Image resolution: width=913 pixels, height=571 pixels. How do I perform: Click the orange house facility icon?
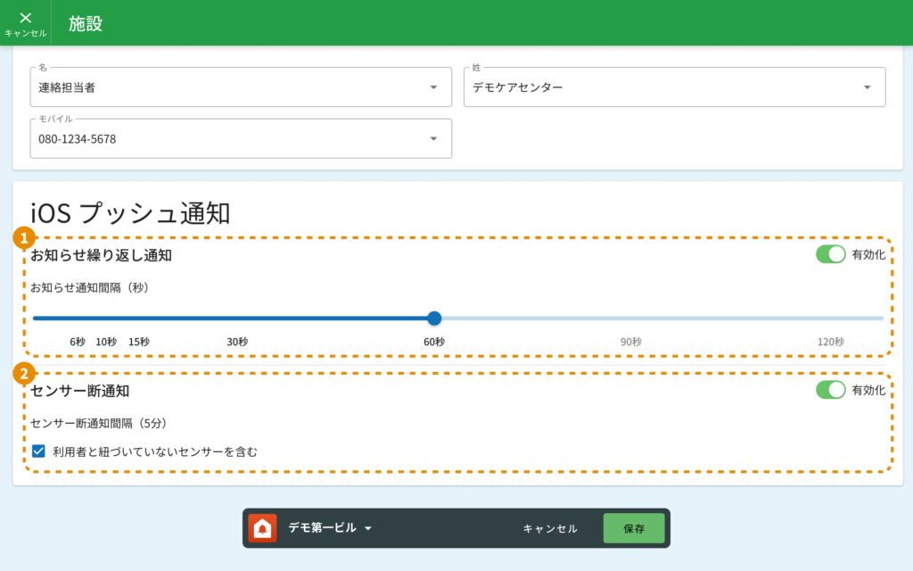point(262,528)
